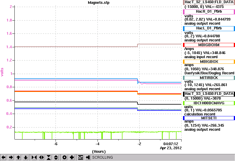Click the horizontal bowtie time-zoom icon
Screen dimensions: 235x161
click(x=34, y=157)
